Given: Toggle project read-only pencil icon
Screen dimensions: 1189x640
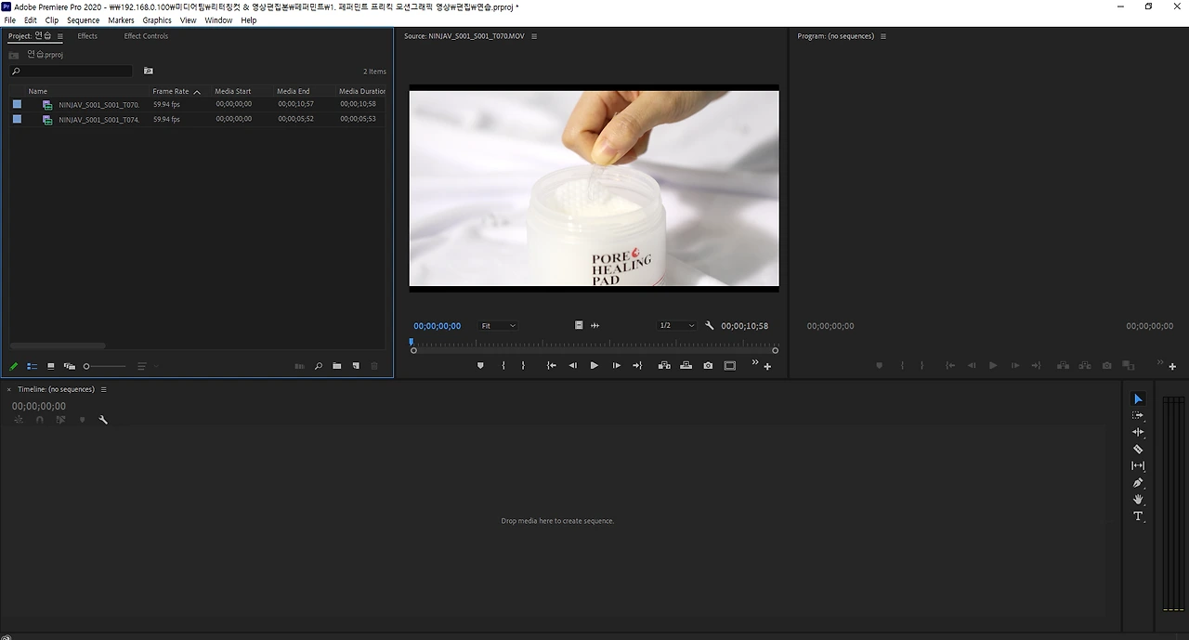Looking at the screenshot, I should (x=14, y=366).
